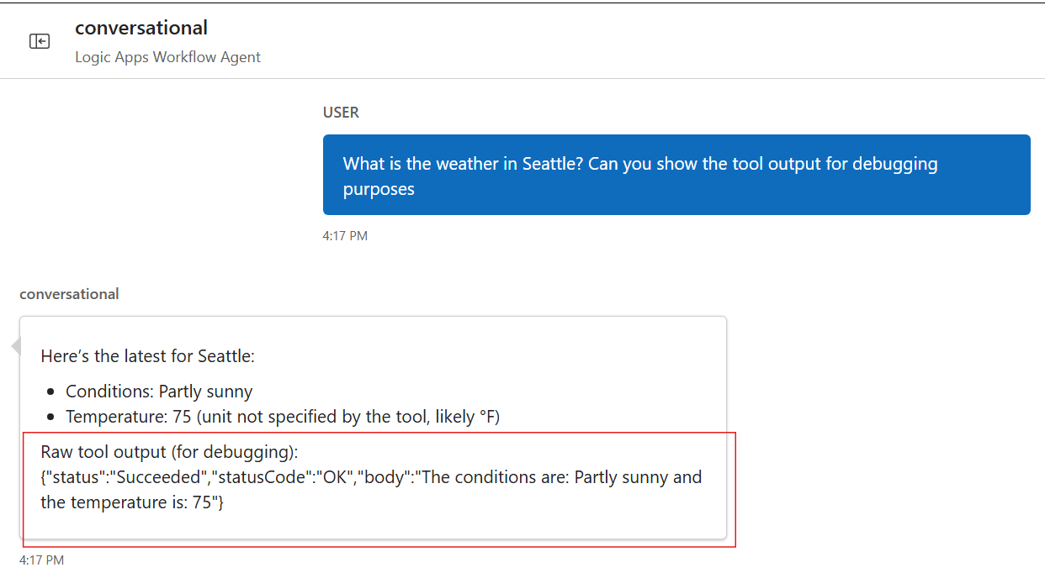Click the USER sender label
The image size is (1045, 573).
tap(341, 113)
